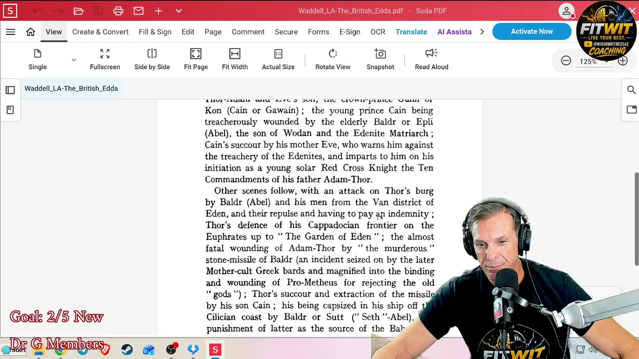This screenshot has height=359, width=639.
Task: Launch Steam from the taskbar
Action: [127, 350]
